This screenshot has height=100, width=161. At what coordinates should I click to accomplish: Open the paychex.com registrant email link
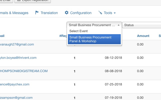(15, 84)
